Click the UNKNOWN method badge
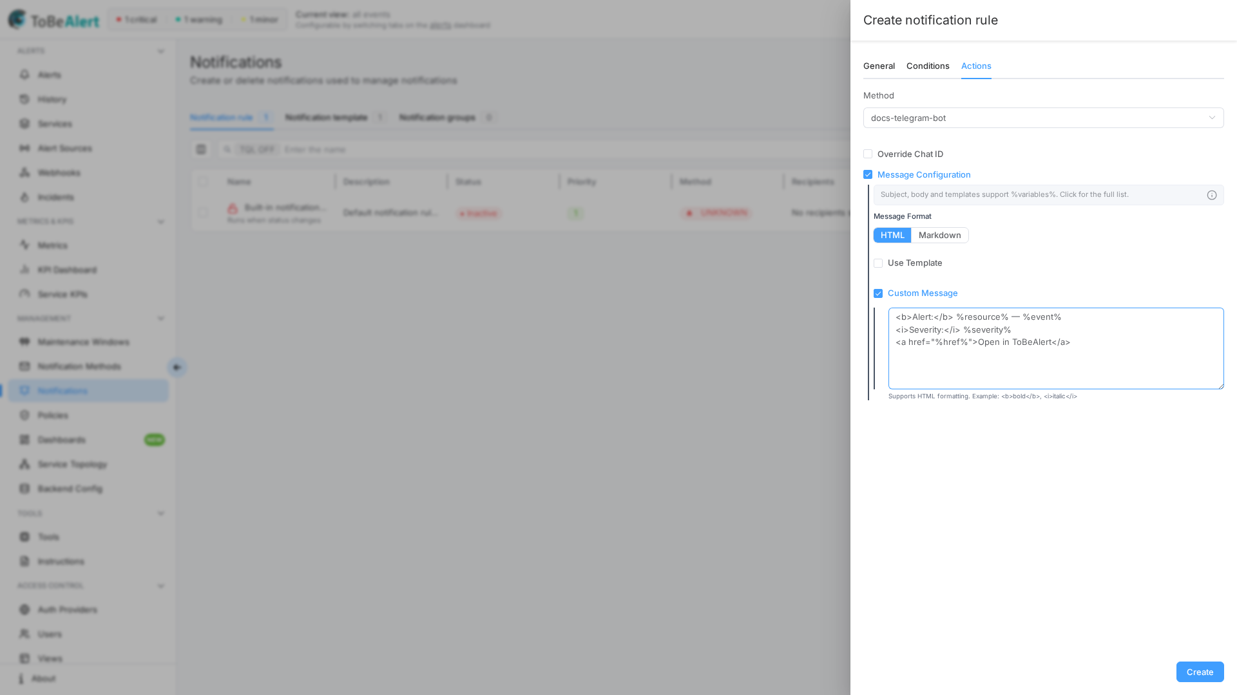This screenshot has width=1237, height=695. coord(716,213)
